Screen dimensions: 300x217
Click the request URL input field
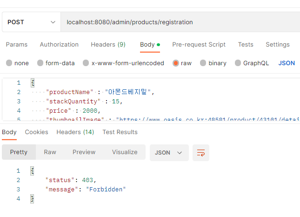point(180,22)
